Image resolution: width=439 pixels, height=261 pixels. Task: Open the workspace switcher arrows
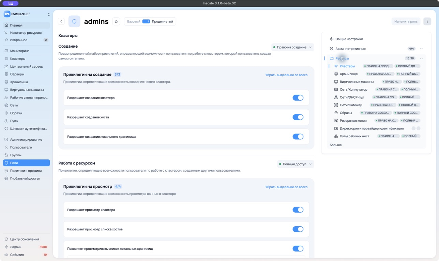click(x=48, y=14)
